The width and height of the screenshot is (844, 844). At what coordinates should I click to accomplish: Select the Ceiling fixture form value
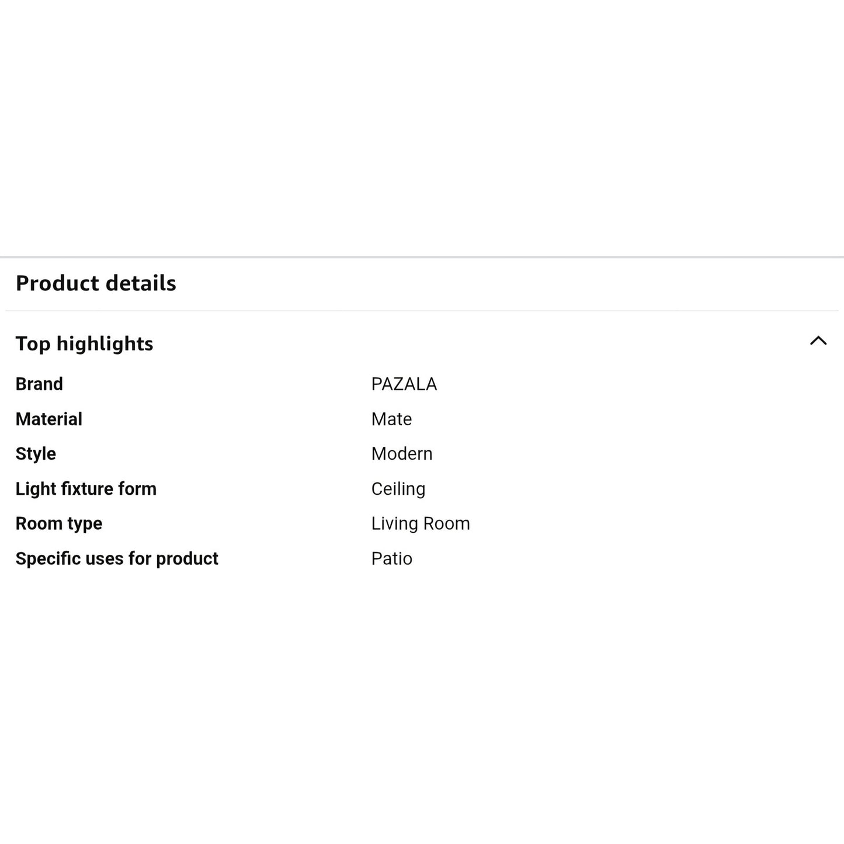[x=398, y=489]
